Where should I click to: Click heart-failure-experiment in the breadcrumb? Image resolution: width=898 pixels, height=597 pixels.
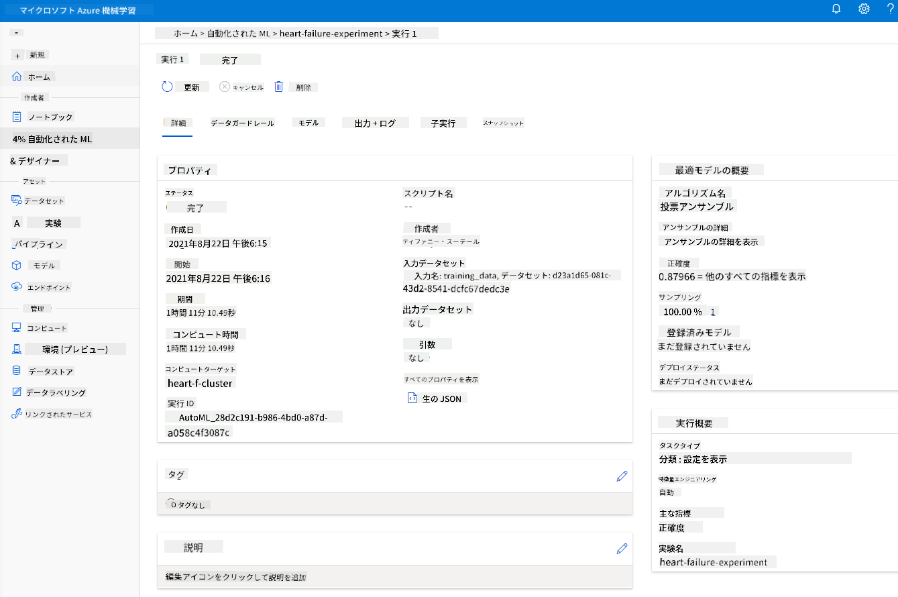(x=331, y=34)
